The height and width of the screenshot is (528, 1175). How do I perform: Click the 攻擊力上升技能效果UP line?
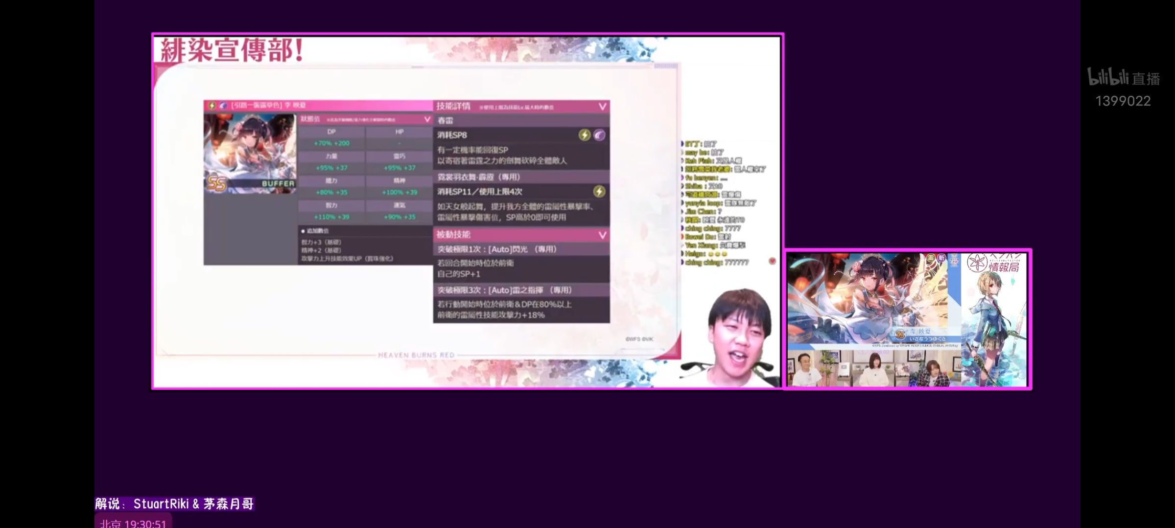coord(347,259)
